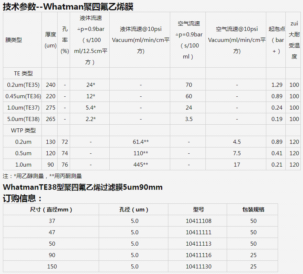Select the "膜类型" column header
This screenshot has width=303, height=274.
point(14,40)
